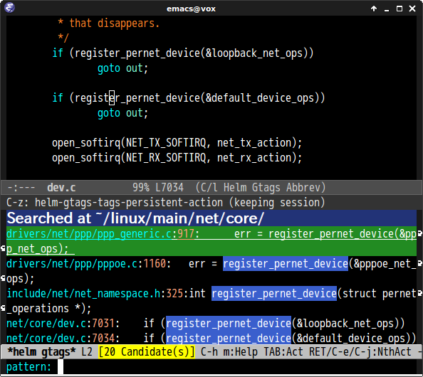The width and height of the screenshot is (423, 377).
Task: Select the drivers/net/ppp/pppoe.c:1160 candidate
Action: [211, 271]
